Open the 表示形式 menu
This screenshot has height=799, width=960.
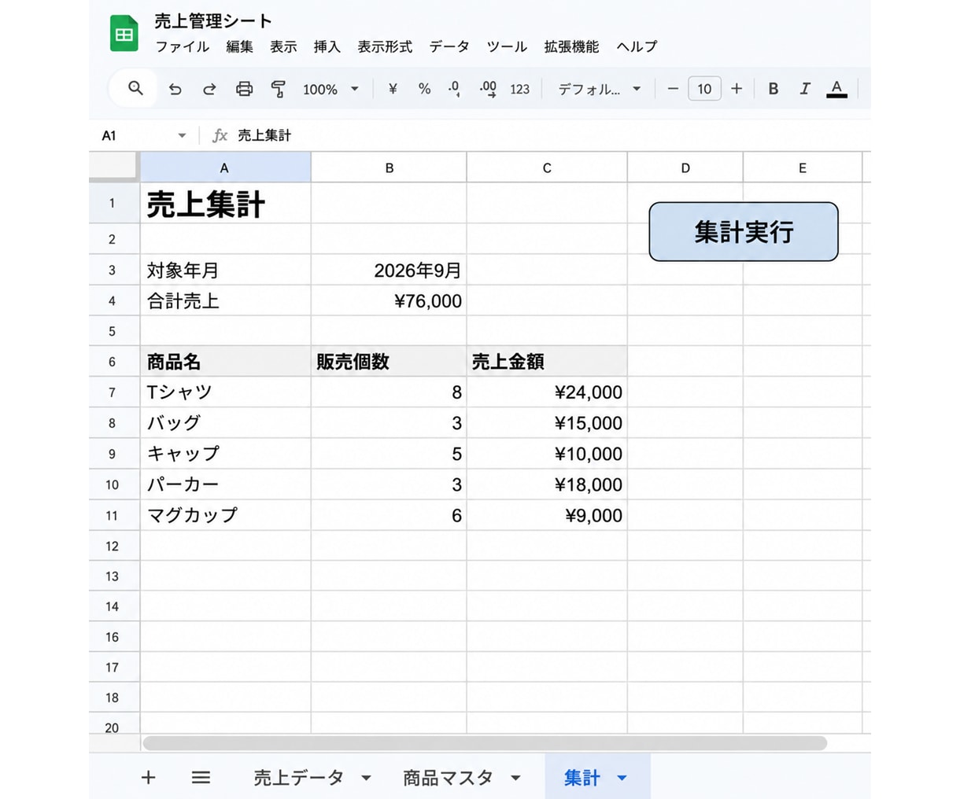(385, 46)
